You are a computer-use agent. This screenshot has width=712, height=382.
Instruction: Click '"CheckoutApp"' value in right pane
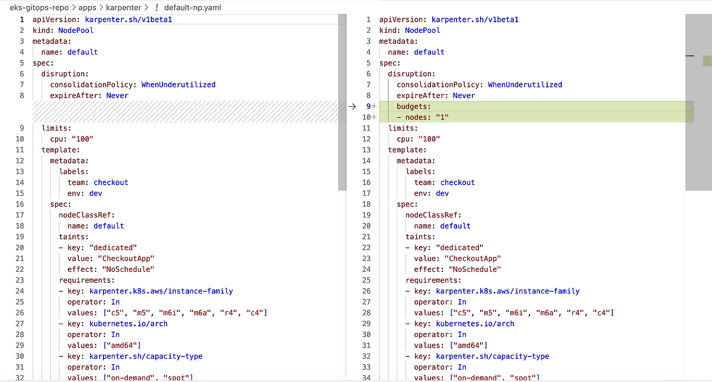473,259
